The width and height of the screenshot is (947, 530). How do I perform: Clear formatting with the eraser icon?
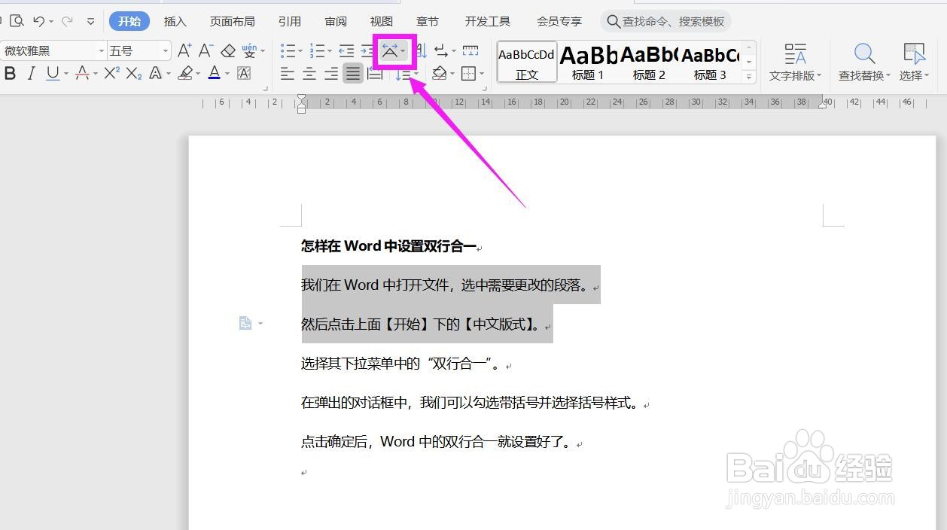pos(228,50)
